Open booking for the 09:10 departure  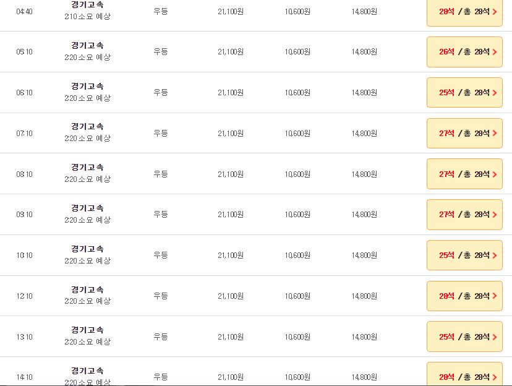[464, 214]
